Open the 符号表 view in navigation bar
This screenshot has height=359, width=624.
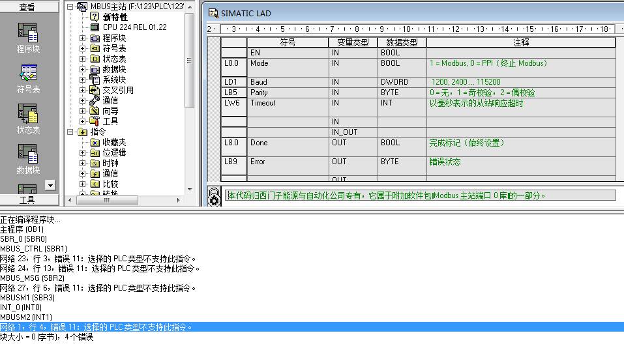point(28,78)
